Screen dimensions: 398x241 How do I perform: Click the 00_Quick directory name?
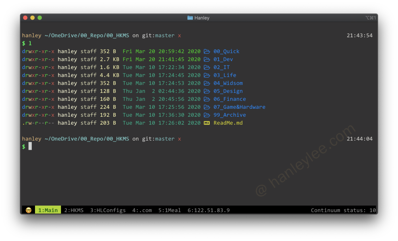pyautogui.click(x=226, y=51)
